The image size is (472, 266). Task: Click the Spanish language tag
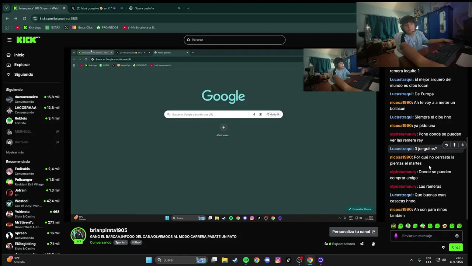click(121, 242)
